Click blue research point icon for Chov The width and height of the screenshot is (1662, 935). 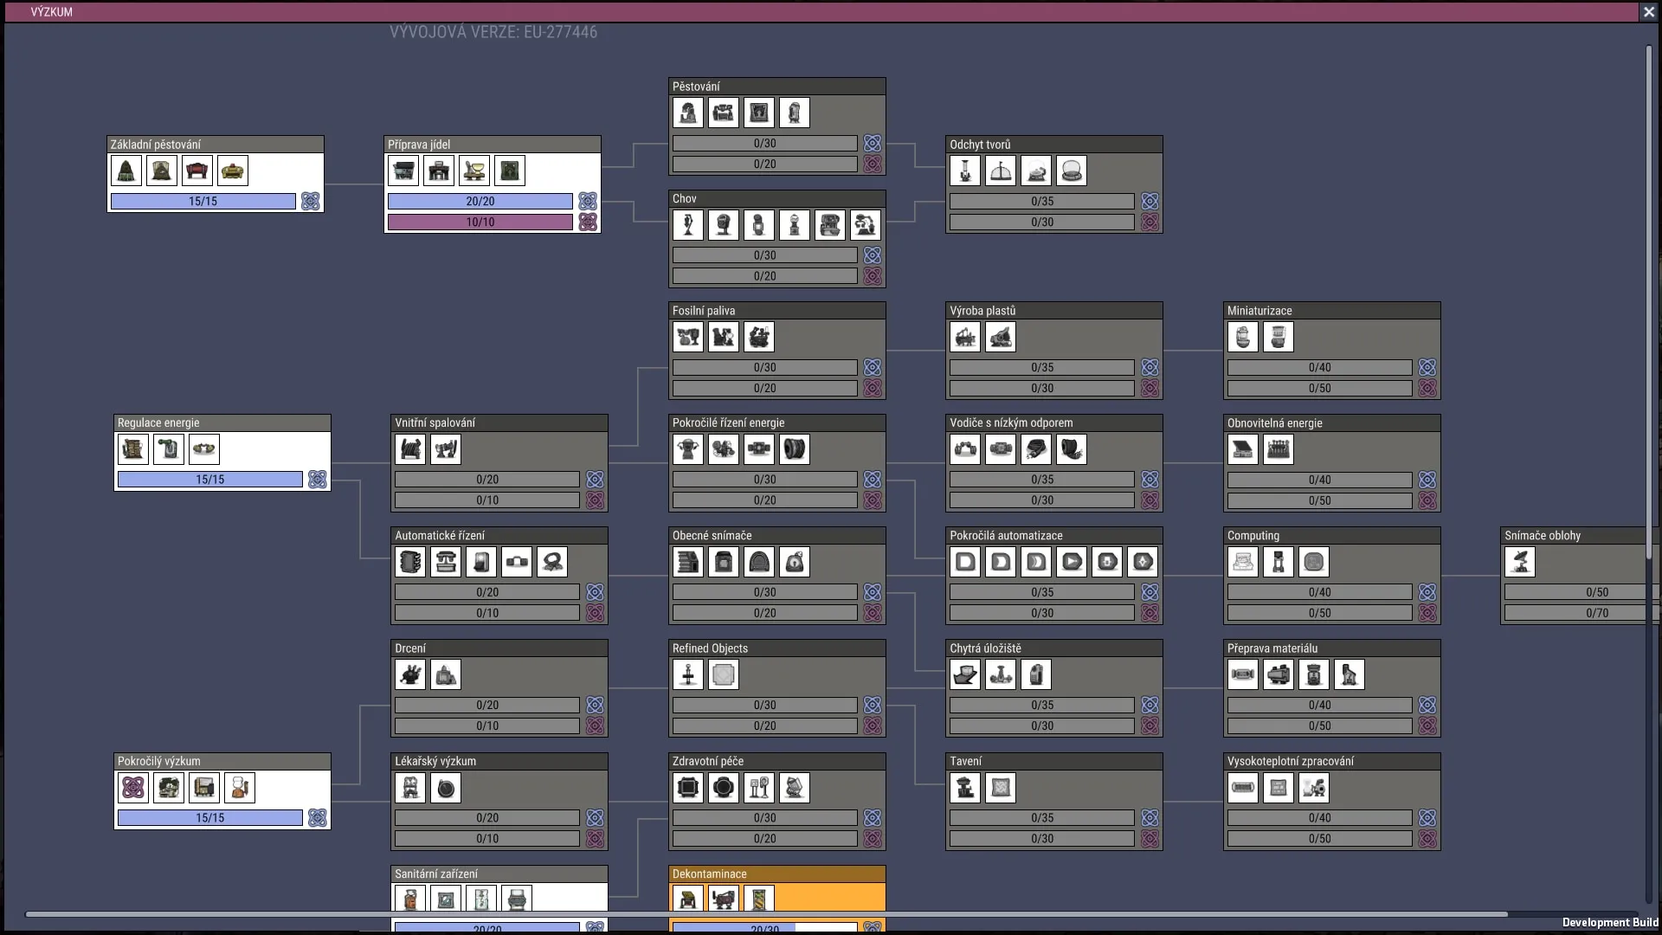(873, 255)
